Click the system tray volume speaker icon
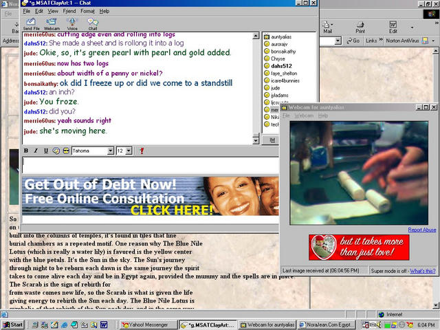This screenshot has height=330, width=440. (x=379, y=325)
